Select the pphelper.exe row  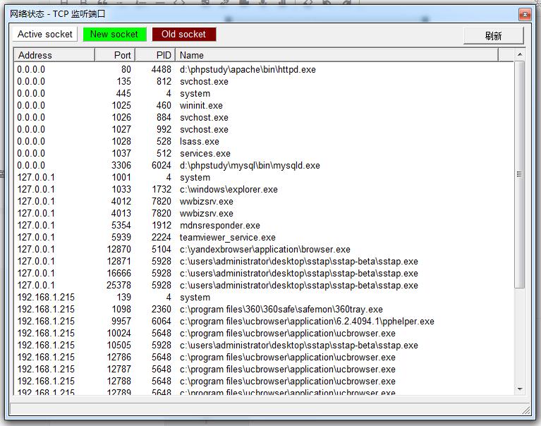click(264, 321)
